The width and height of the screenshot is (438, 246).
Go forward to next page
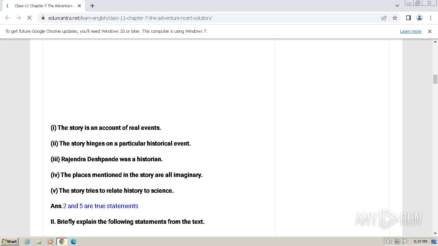coord(18,18)
